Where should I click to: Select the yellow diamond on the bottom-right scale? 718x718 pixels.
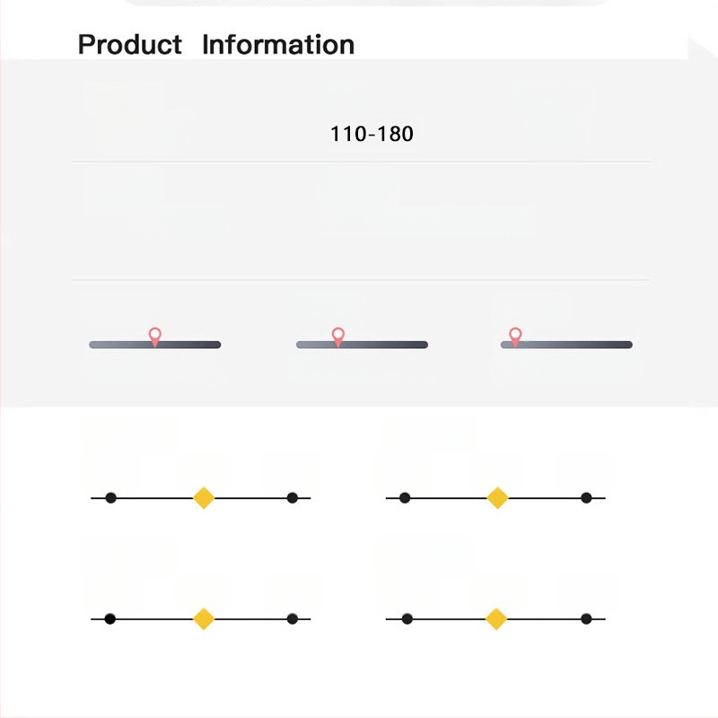tap(496, 618)
